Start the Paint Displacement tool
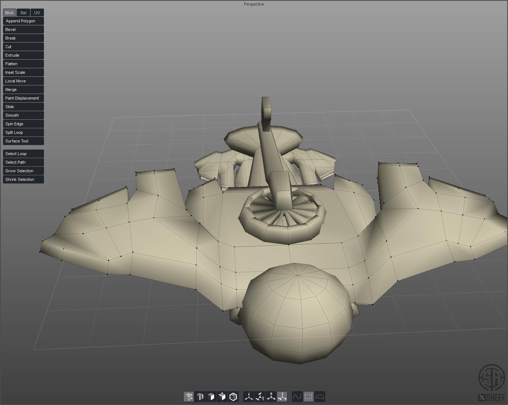The width and height of the screenshot is (508, 405). click(23, 98)
